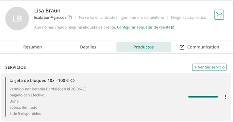Click the email address lisabraun@gmx.de
This screenshot has height=122, width=234.
tap(50, 17)
